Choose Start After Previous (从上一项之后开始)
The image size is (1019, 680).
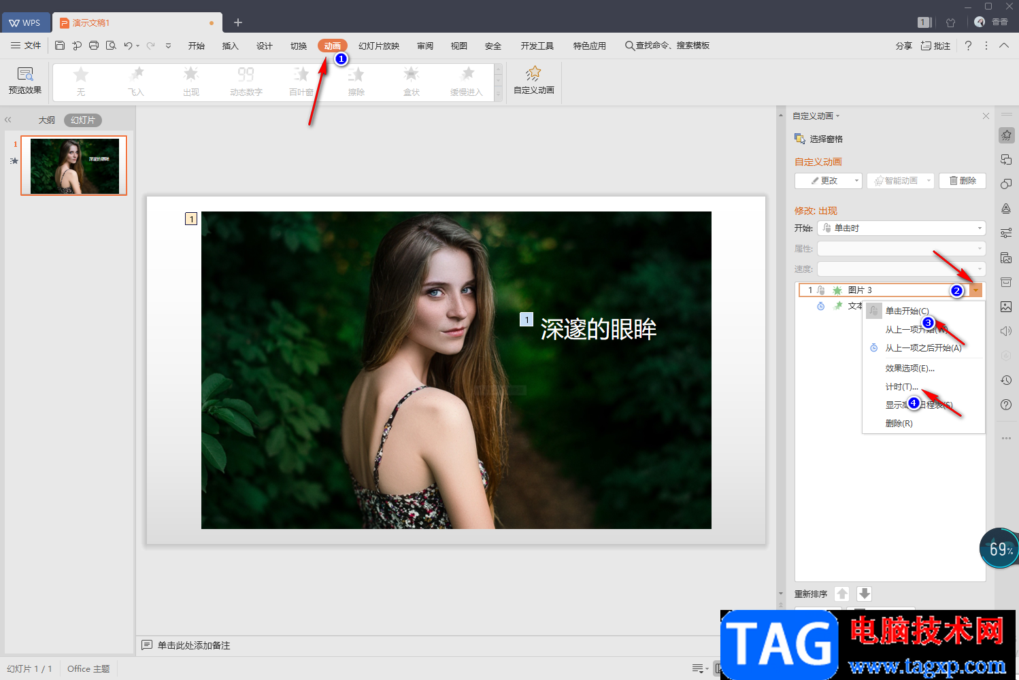923,348
